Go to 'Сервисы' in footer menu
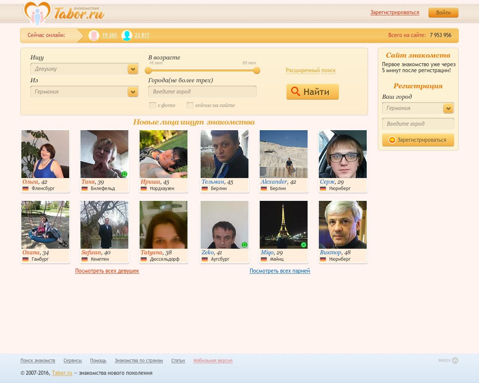 [x=73, y=361]
